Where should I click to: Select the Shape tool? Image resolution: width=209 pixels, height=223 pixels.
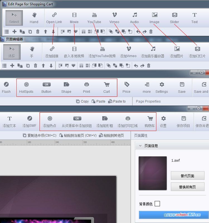click(x=66, y=88)
